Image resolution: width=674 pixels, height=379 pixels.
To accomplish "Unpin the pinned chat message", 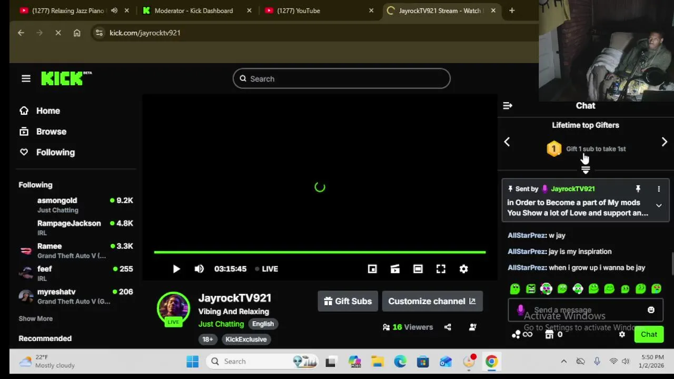I will (638, 188).
